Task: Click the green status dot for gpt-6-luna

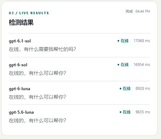Action: (121, 88)
